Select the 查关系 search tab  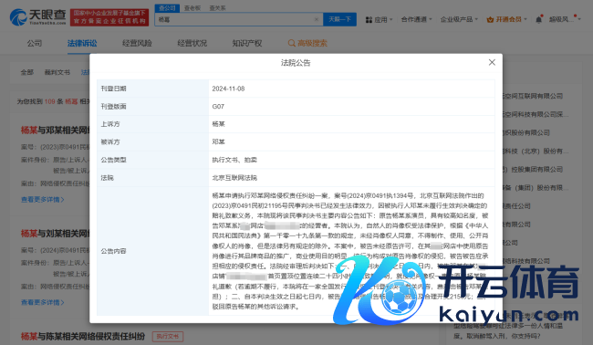coord(217,8)
